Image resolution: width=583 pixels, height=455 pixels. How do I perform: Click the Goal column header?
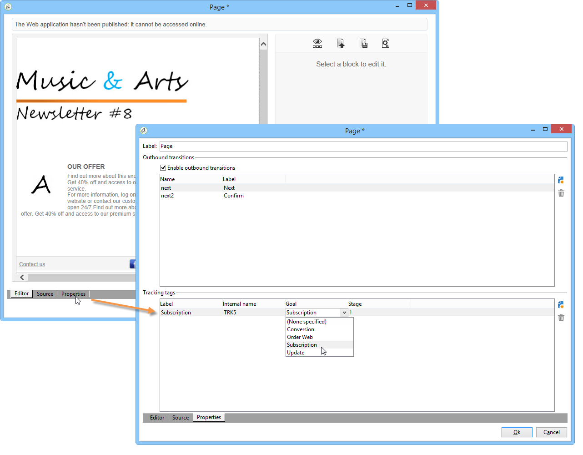(317, 304)
